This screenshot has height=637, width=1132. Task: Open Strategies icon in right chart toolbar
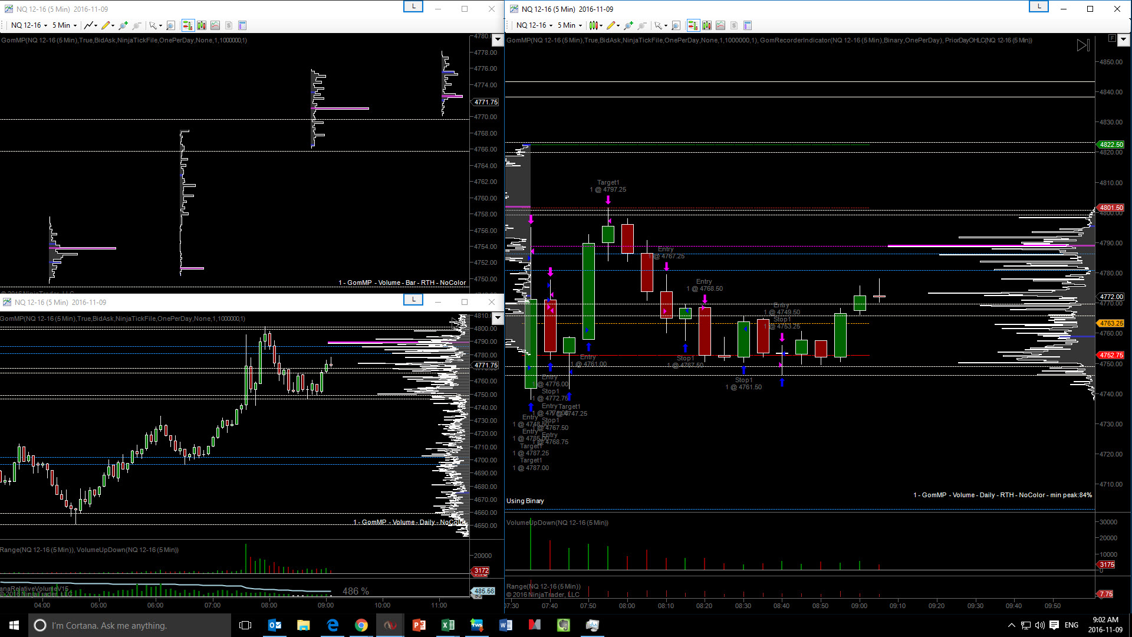[734, 25]
